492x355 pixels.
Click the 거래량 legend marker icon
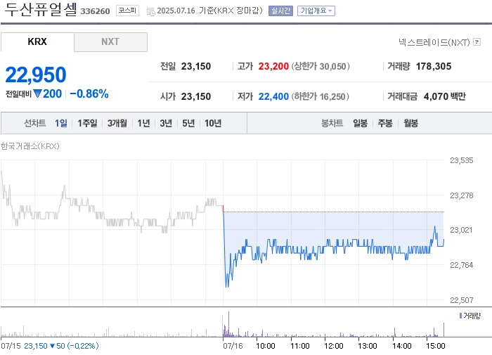[460, 316]
